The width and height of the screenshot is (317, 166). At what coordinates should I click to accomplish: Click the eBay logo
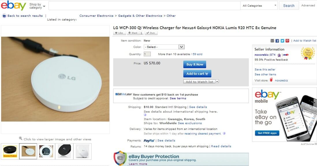point(14,5)
